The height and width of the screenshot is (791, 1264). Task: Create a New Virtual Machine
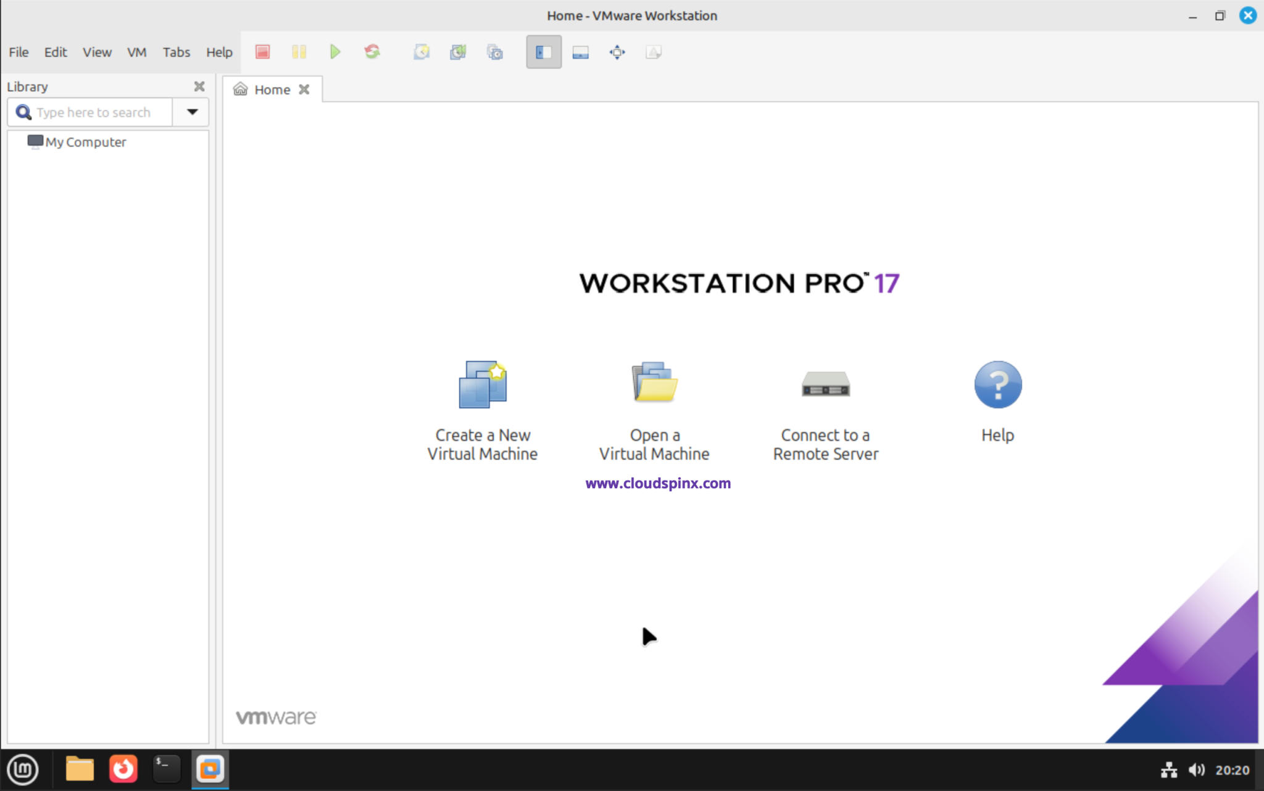point(483,407)
